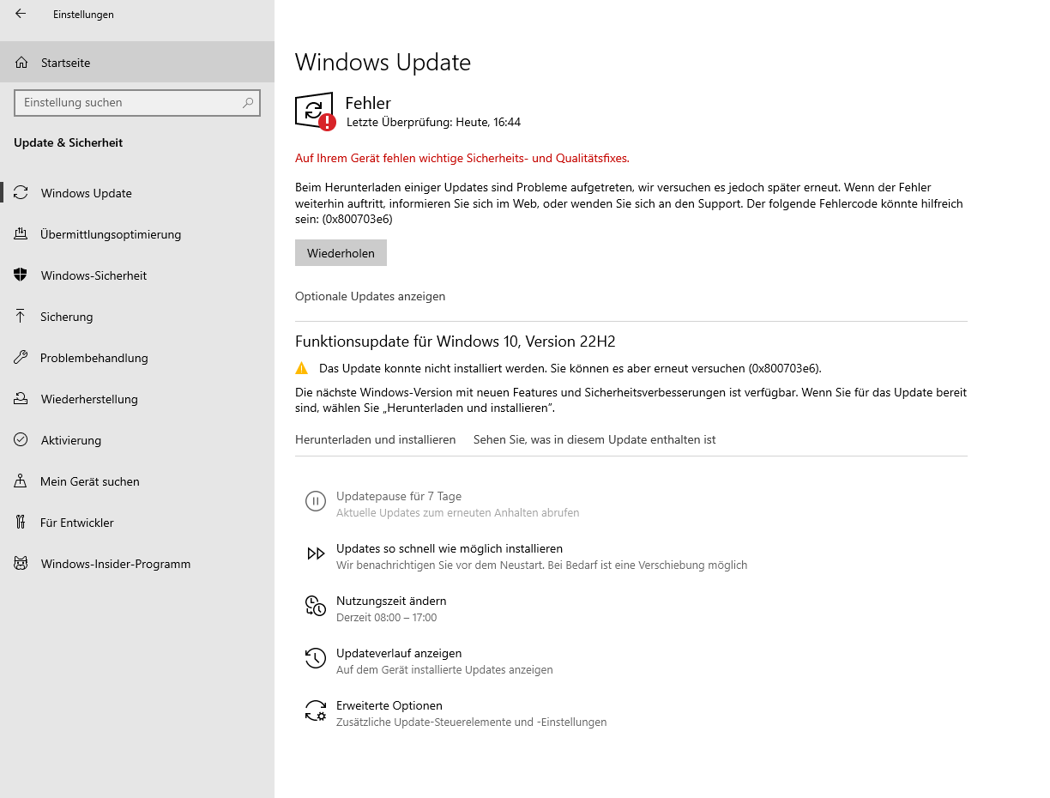Click the gear sync icon for Erweiterte Optionen

(x=316, y=710)
